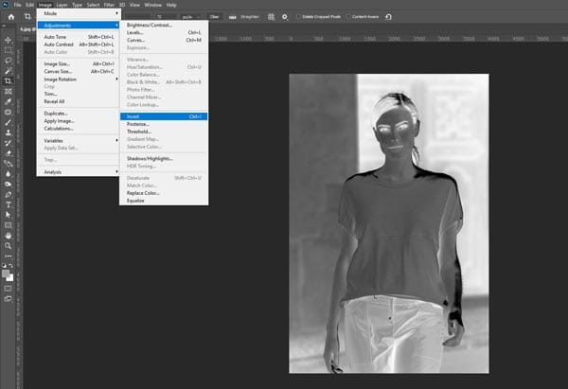Image resolution: width=568 pixels, height=389 pixels.
Task: Select the Hand tool
Action: (x=8, y=236)
